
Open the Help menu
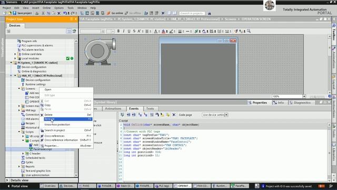93,8
